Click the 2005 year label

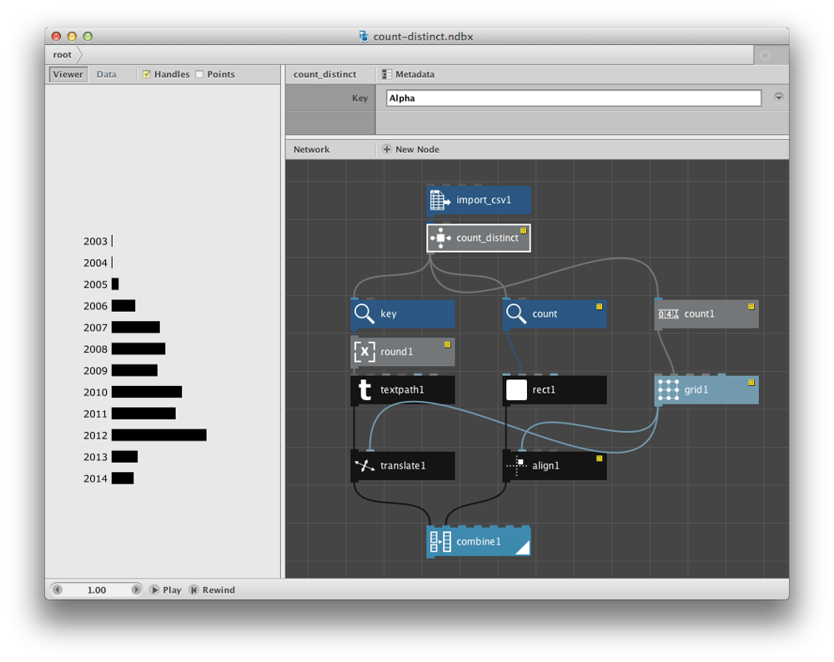[x=95, y=284]
